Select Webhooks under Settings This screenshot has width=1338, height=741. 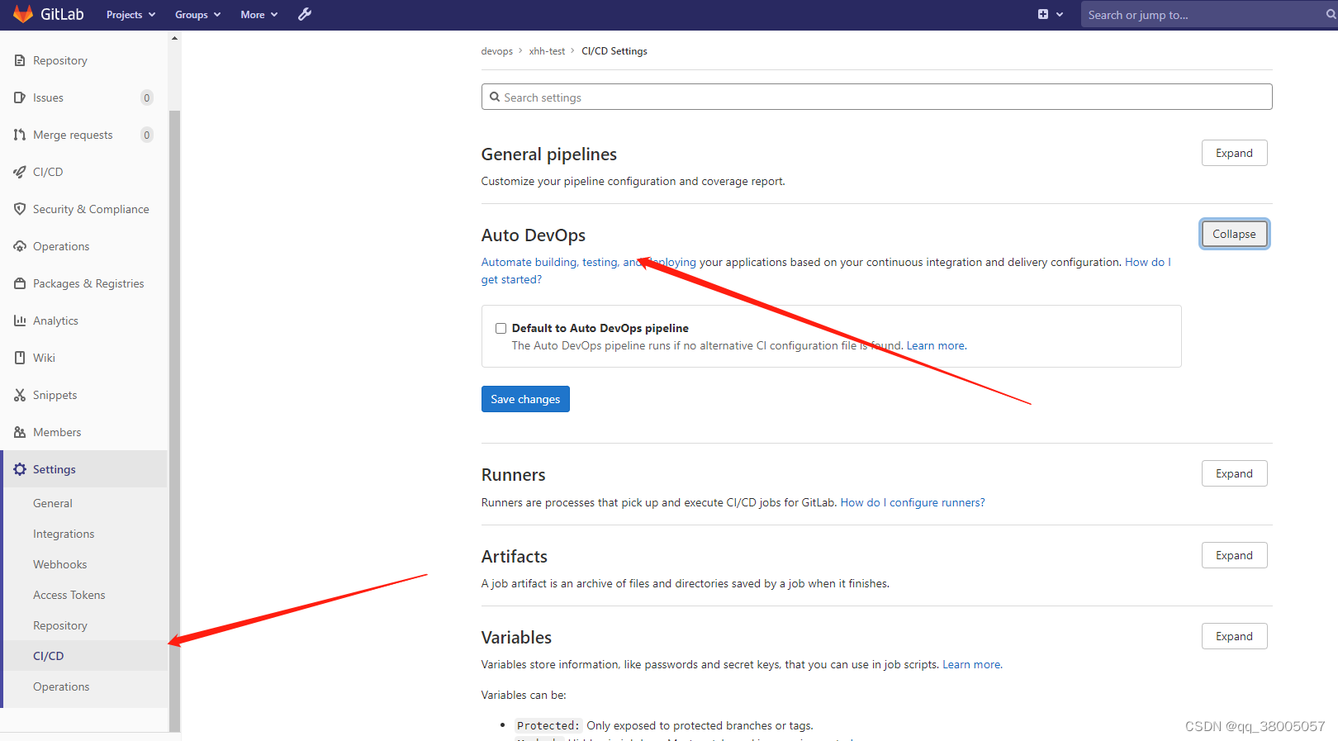coord(59,564)
